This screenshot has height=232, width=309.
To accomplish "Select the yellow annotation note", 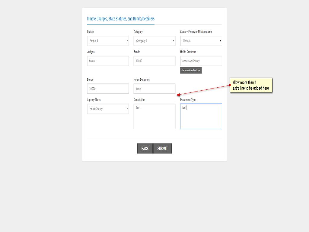I will tap(251, 85).
